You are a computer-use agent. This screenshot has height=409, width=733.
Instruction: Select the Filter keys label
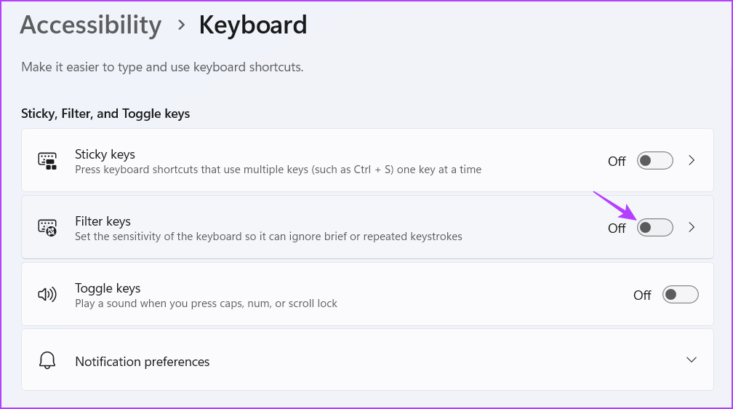(103, 221)
